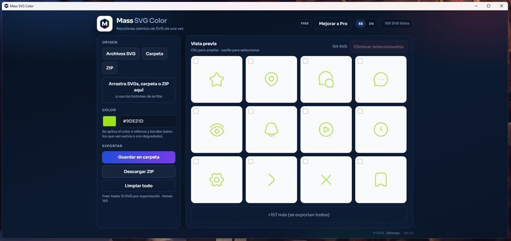The height and width of the screenshot is (241, 511).
Task: Click the FREE plan badge
Action: tap(305, 24)
